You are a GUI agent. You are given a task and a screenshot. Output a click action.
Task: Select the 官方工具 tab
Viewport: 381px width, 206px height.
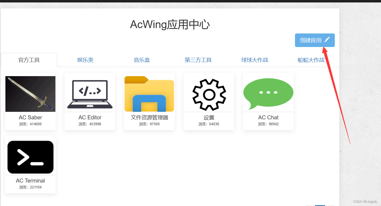pyautogui.click(x=29, y=60)
